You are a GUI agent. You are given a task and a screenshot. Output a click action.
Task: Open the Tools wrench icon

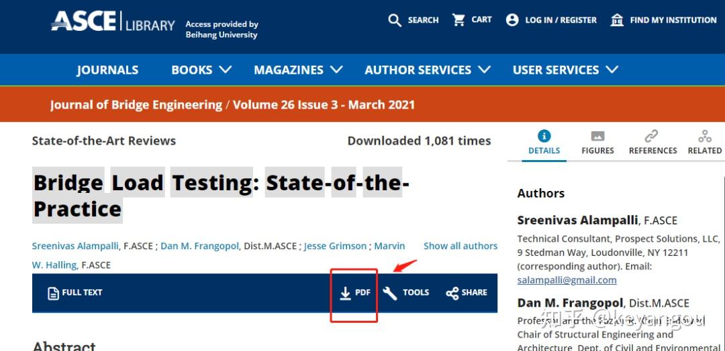pyautogui.click(x=390, y=293)
